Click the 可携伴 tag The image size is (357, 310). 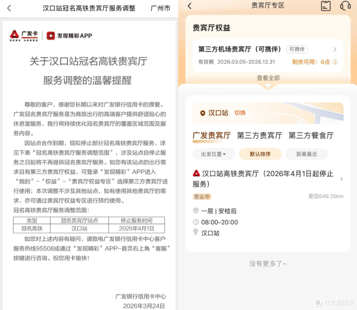297,49
